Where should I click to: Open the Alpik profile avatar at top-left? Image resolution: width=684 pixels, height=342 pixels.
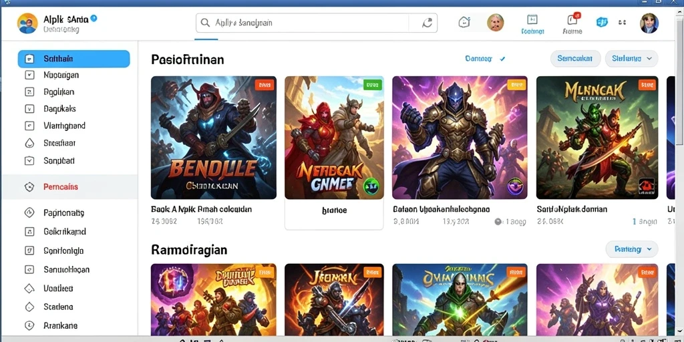(27, 23)
